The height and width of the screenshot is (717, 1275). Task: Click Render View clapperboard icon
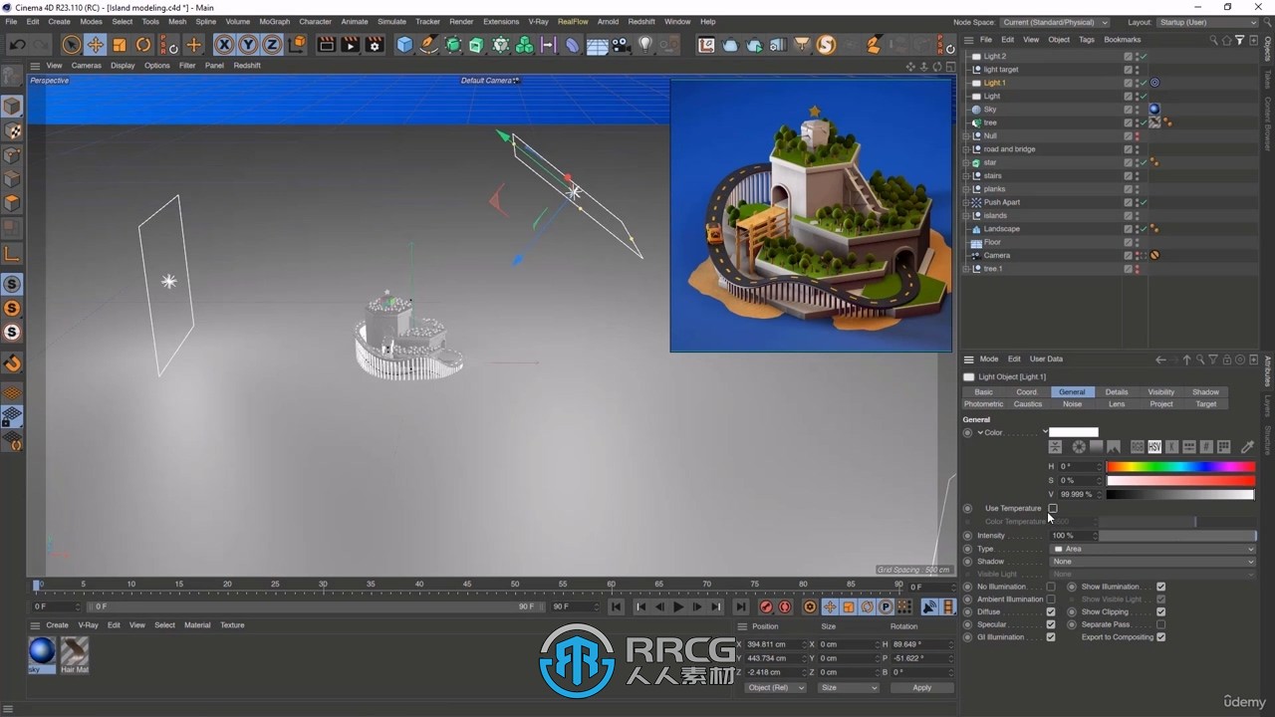(x=326, y=44)
